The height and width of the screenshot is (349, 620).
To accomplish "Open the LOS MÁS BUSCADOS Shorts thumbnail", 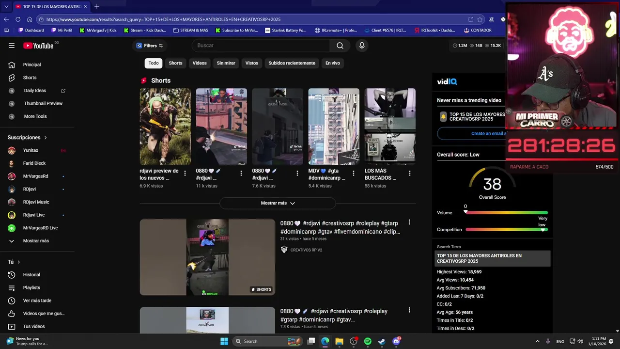I will click(390, 127).
